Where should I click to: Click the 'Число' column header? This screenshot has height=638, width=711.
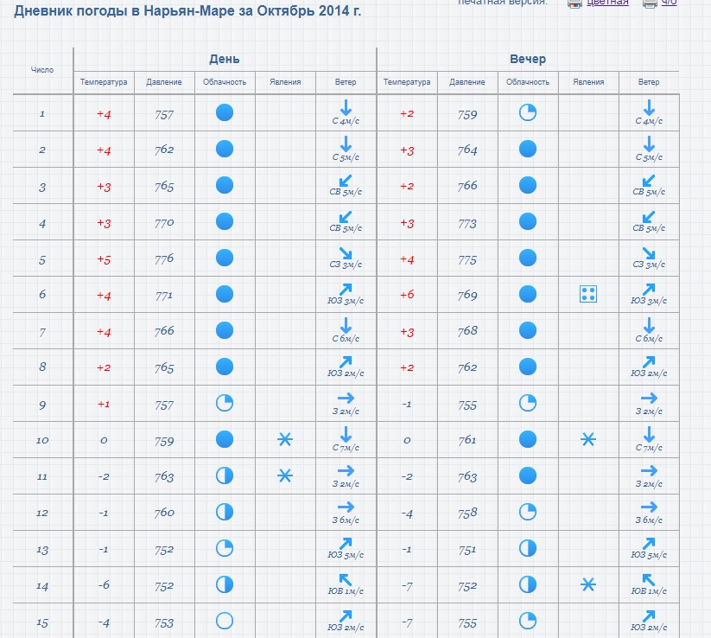[42, 70]
